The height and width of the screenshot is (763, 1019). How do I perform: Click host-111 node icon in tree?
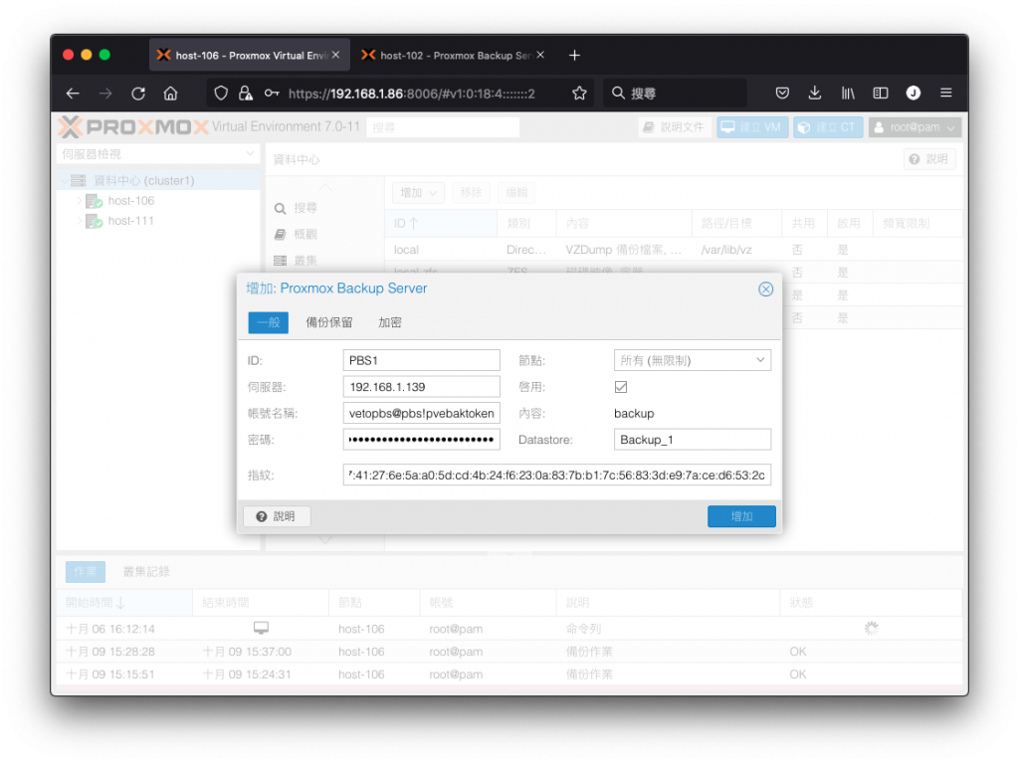(95, 221)
